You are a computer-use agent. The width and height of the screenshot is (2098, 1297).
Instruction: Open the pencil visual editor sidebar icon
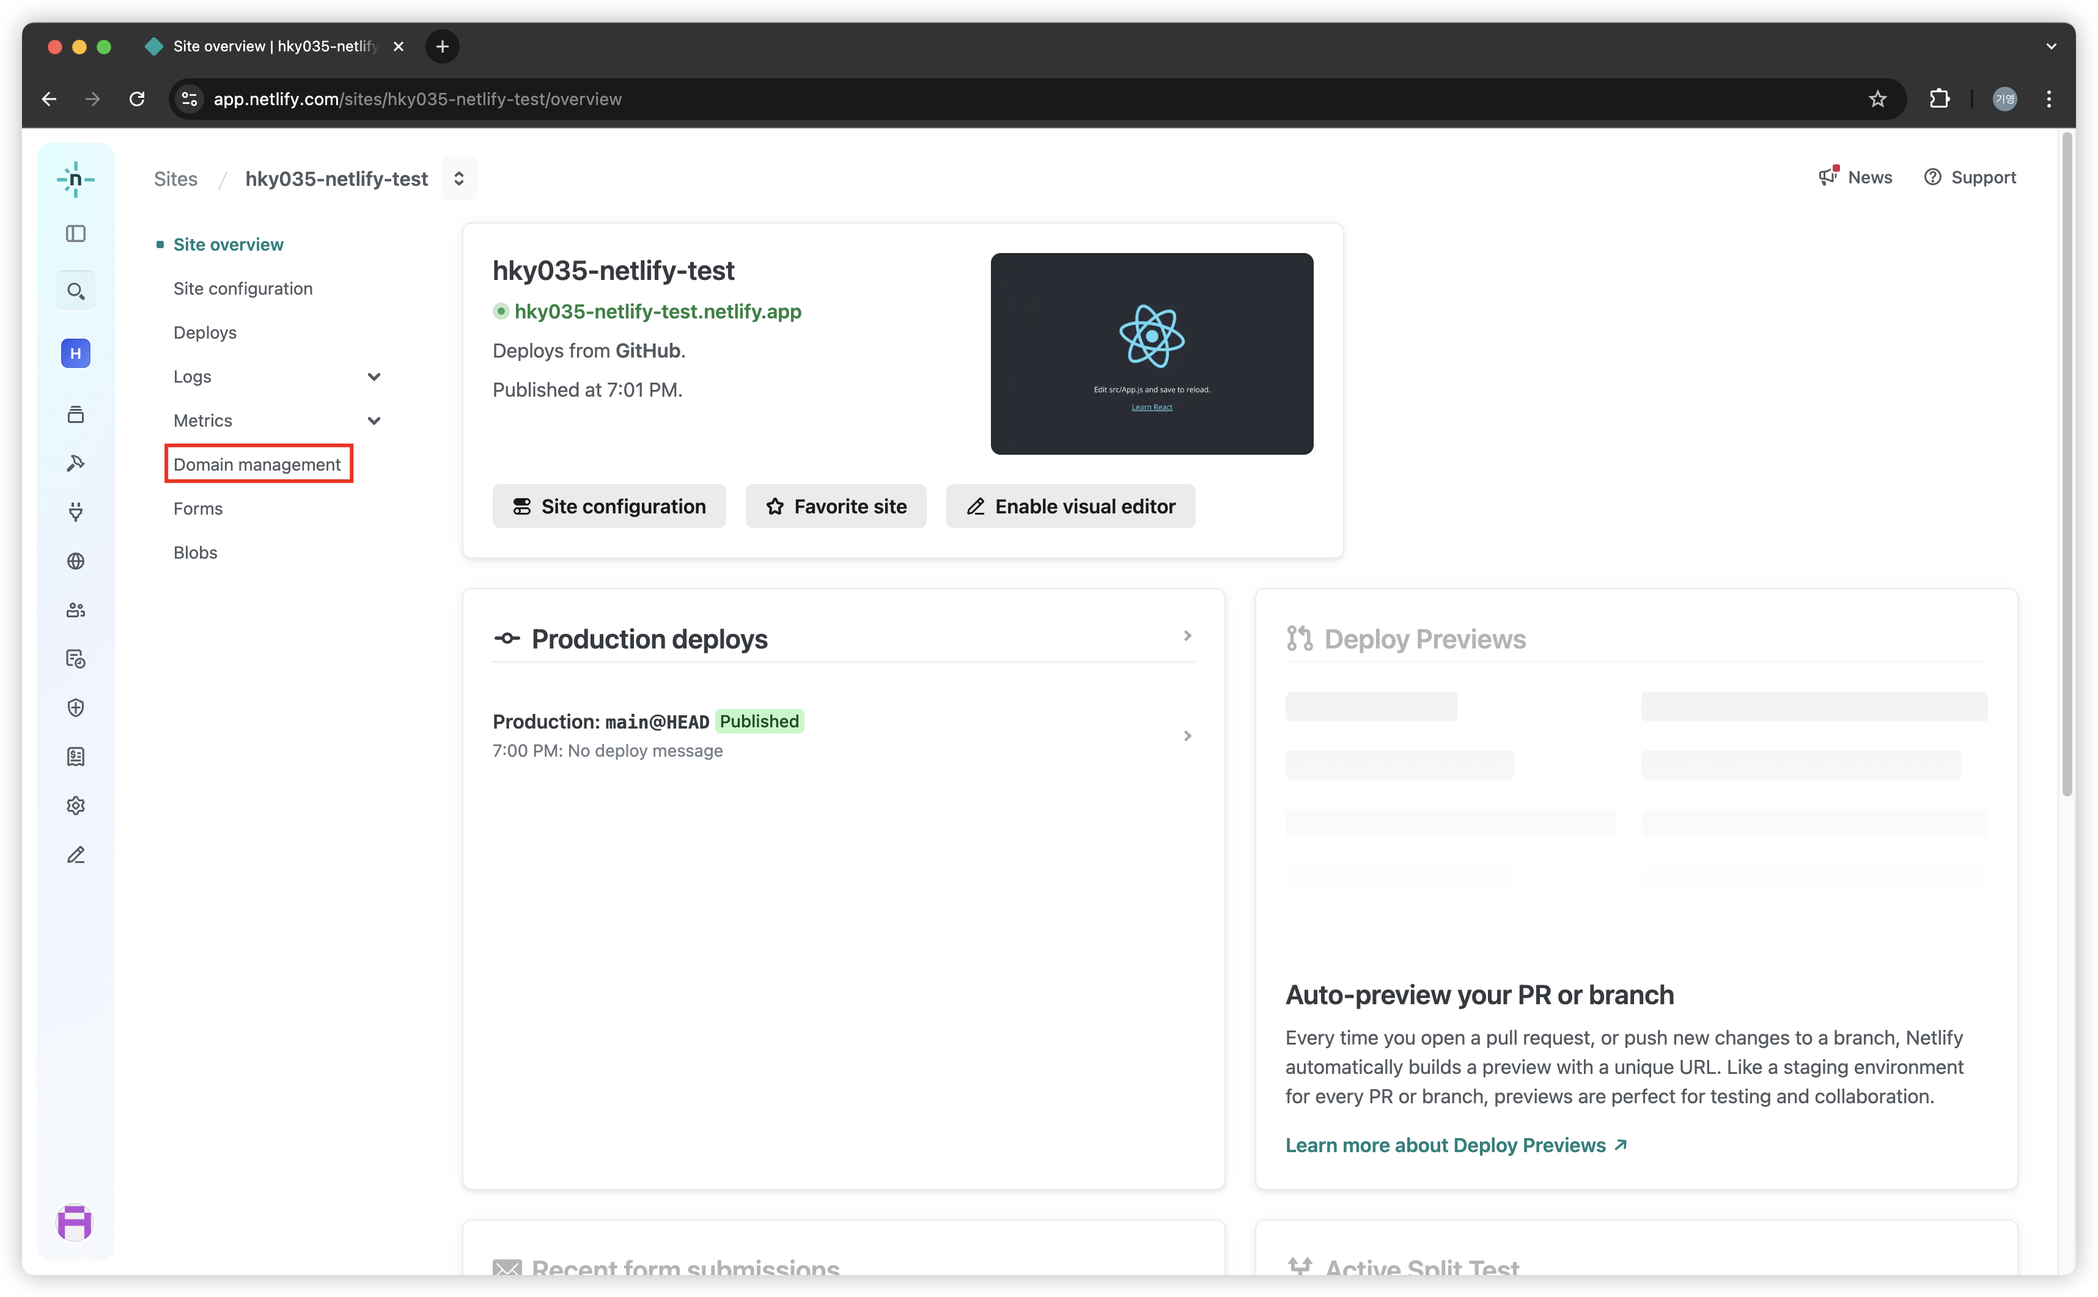click(75, 854)
